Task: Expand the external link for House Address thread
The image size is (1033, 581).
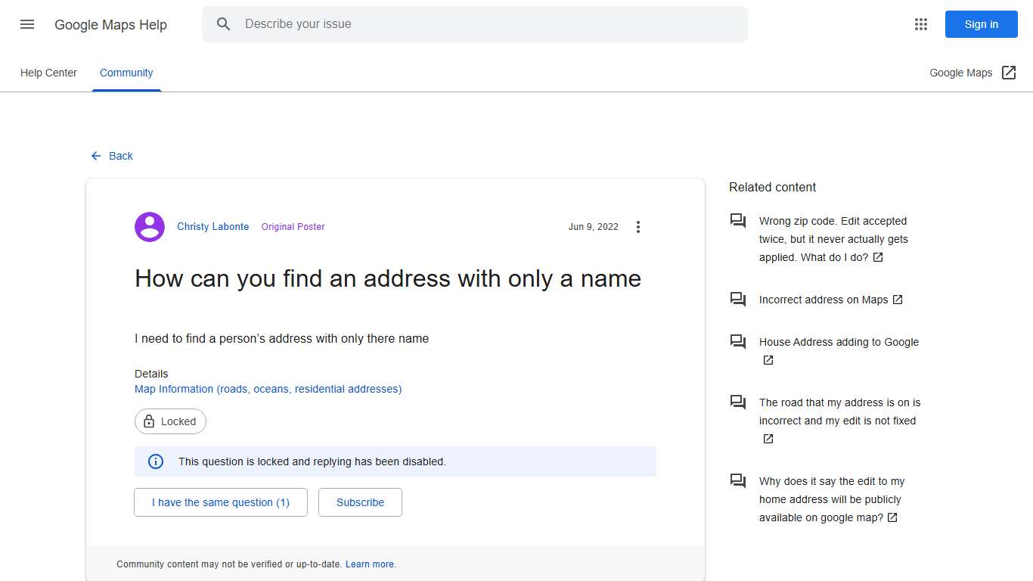Action: [x=767, y=359]
